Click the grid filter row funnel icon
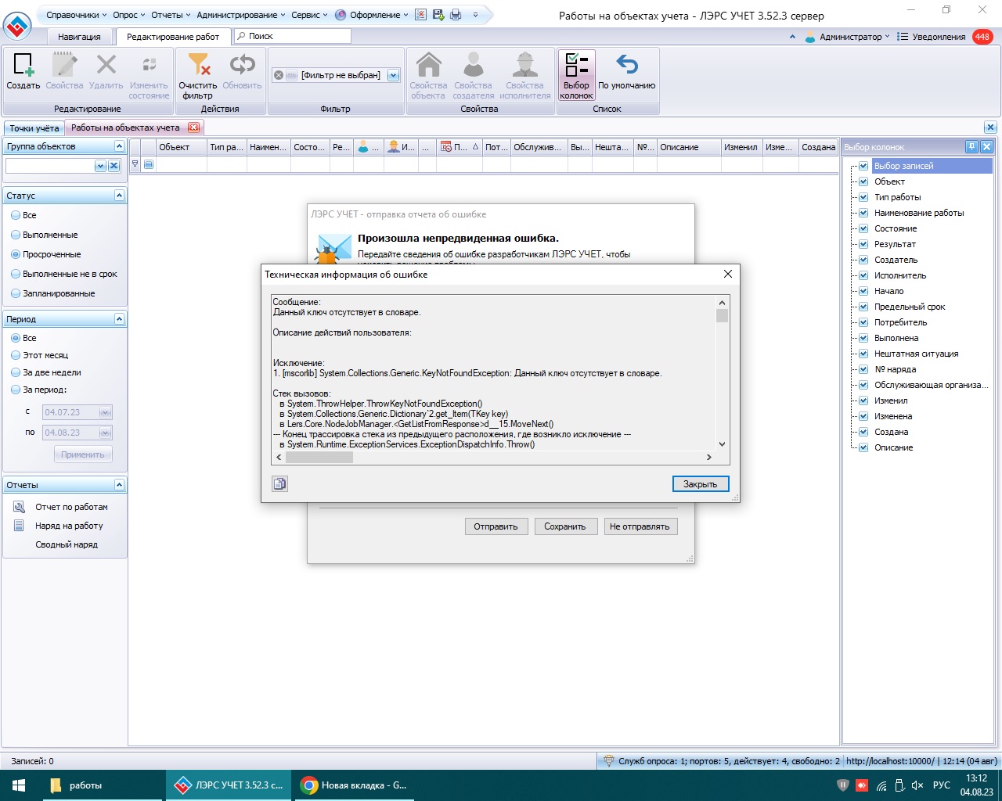This screenshot has width=1002, height=801. pyautogui.click(x=135, y=164)
